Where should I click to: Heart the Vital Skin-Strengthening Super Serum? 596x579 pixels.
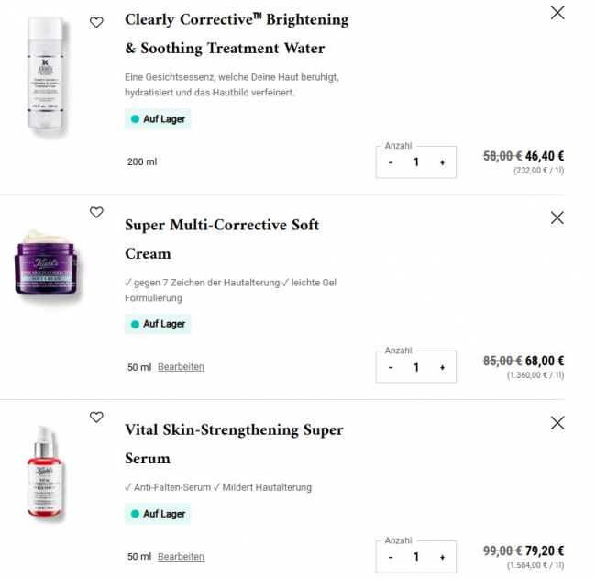[96, 418]
